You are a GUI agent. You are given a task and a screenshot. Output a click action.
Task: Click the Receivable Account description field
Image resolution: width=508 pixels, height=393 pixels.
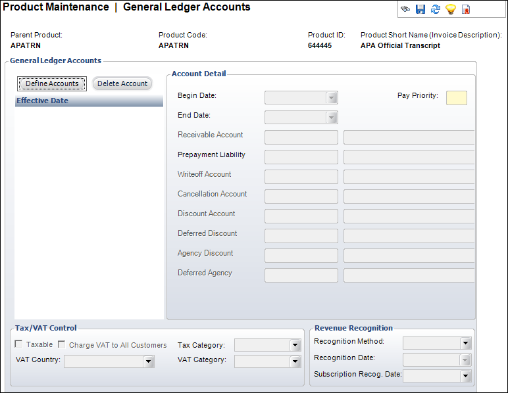[409, 137]
